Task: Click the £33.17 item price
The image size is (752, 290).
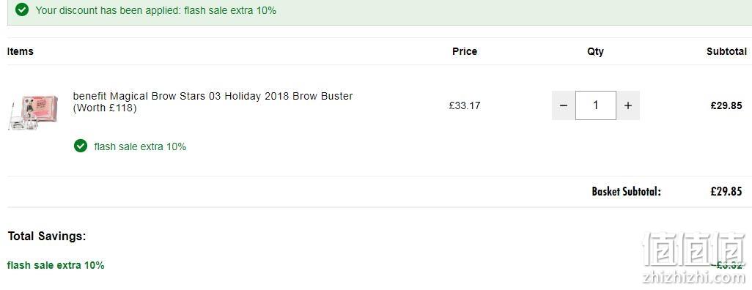Action: click(x=465, y=105)
